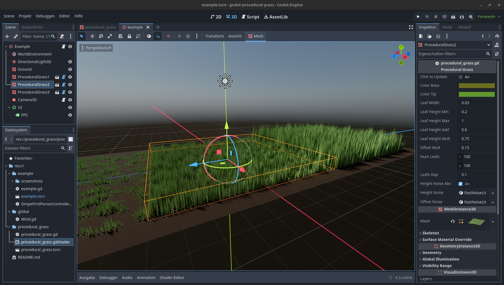The height and width of the screenshot is (285, 504).
Task: Open ProceduralGrass1 in editor via scene icon
Action: tap(57, 77)
